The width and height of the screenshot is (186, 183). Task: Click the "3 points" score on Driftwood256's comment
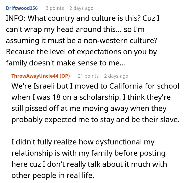[55, 8]
